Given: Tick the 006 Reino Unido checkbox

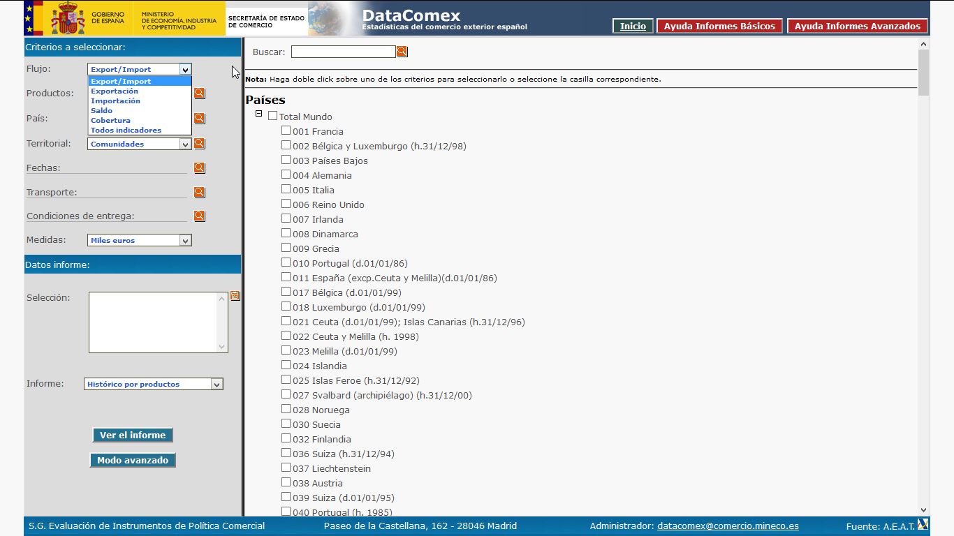Looking at the screenshot, I should click(x=286, y=204).
